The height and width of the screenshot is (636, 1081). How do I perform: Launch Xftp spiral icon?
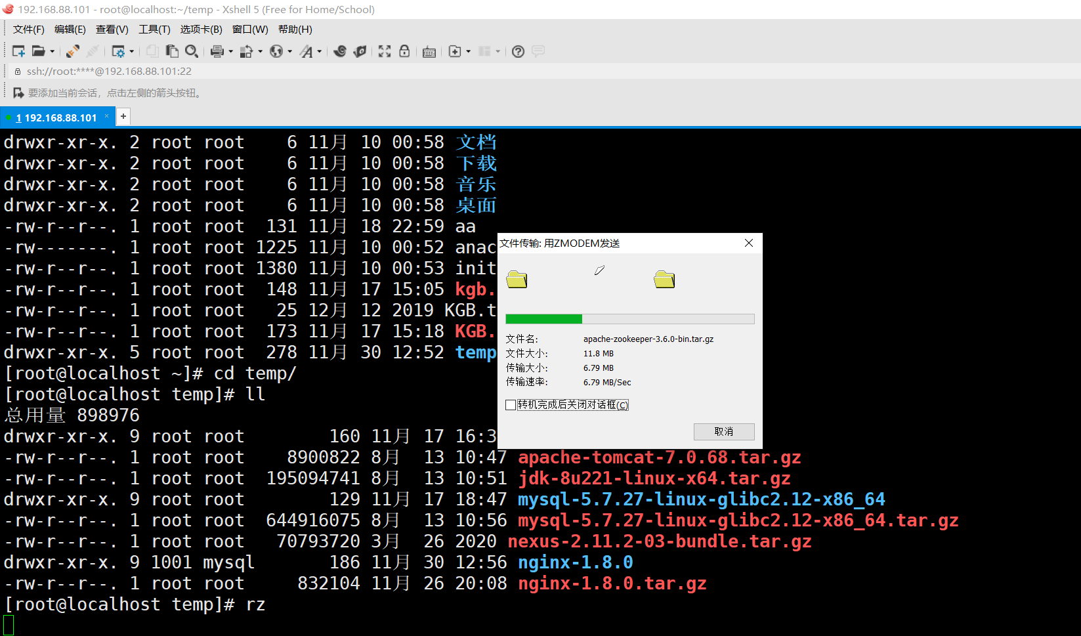tap(340, 51)
